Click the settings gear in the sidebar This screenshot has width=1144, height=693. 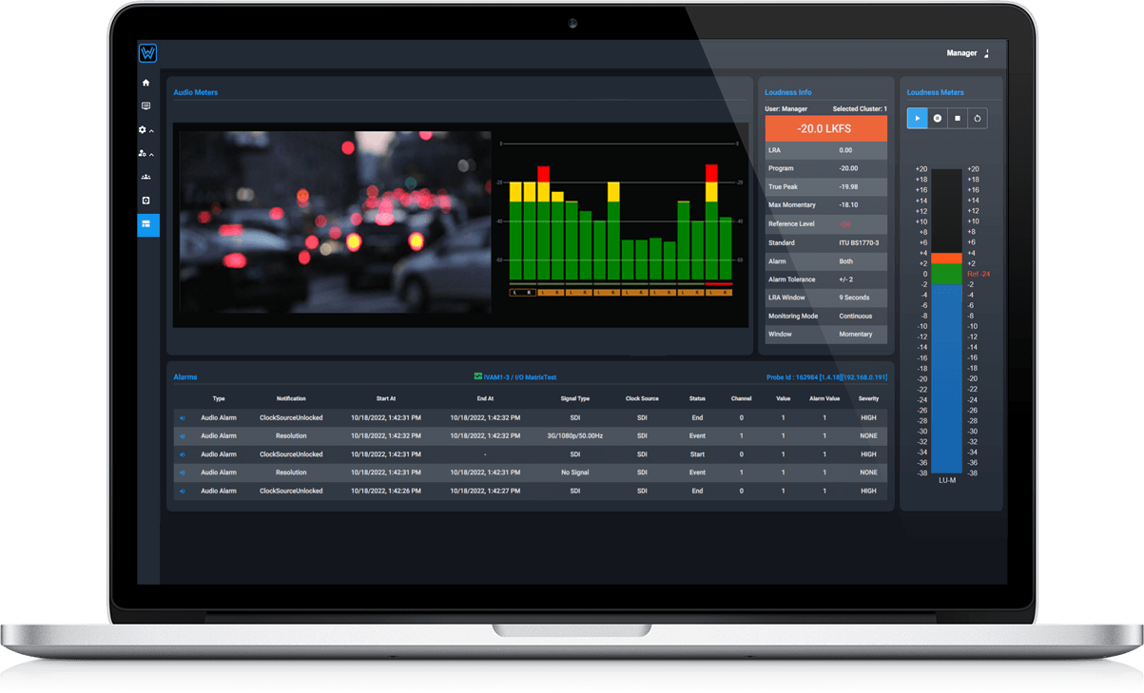(143, 128)
